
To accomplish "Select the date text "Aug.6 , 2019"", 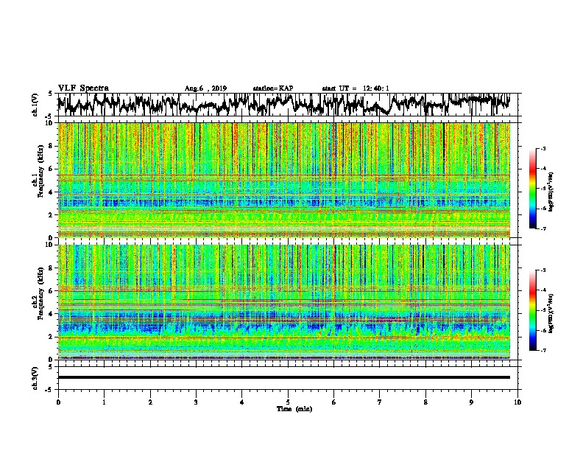I will click(x=205, y=88).
